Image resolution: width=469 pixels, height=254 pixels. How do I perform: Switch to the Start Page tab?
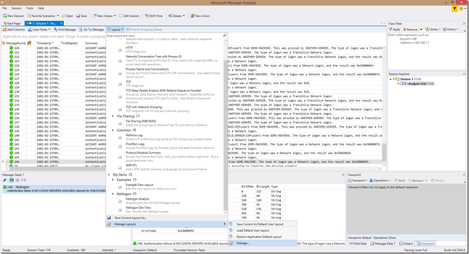12,23
